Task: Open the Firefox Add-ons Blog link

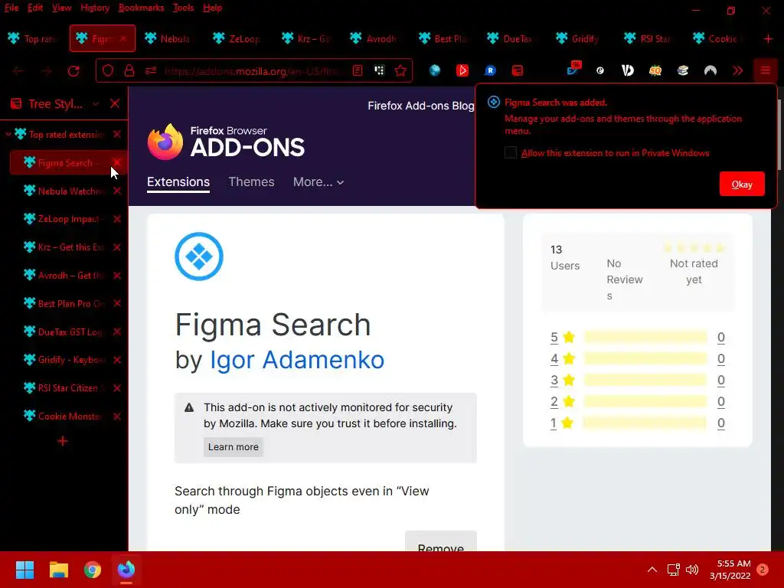Action: (x=420, y=106)
